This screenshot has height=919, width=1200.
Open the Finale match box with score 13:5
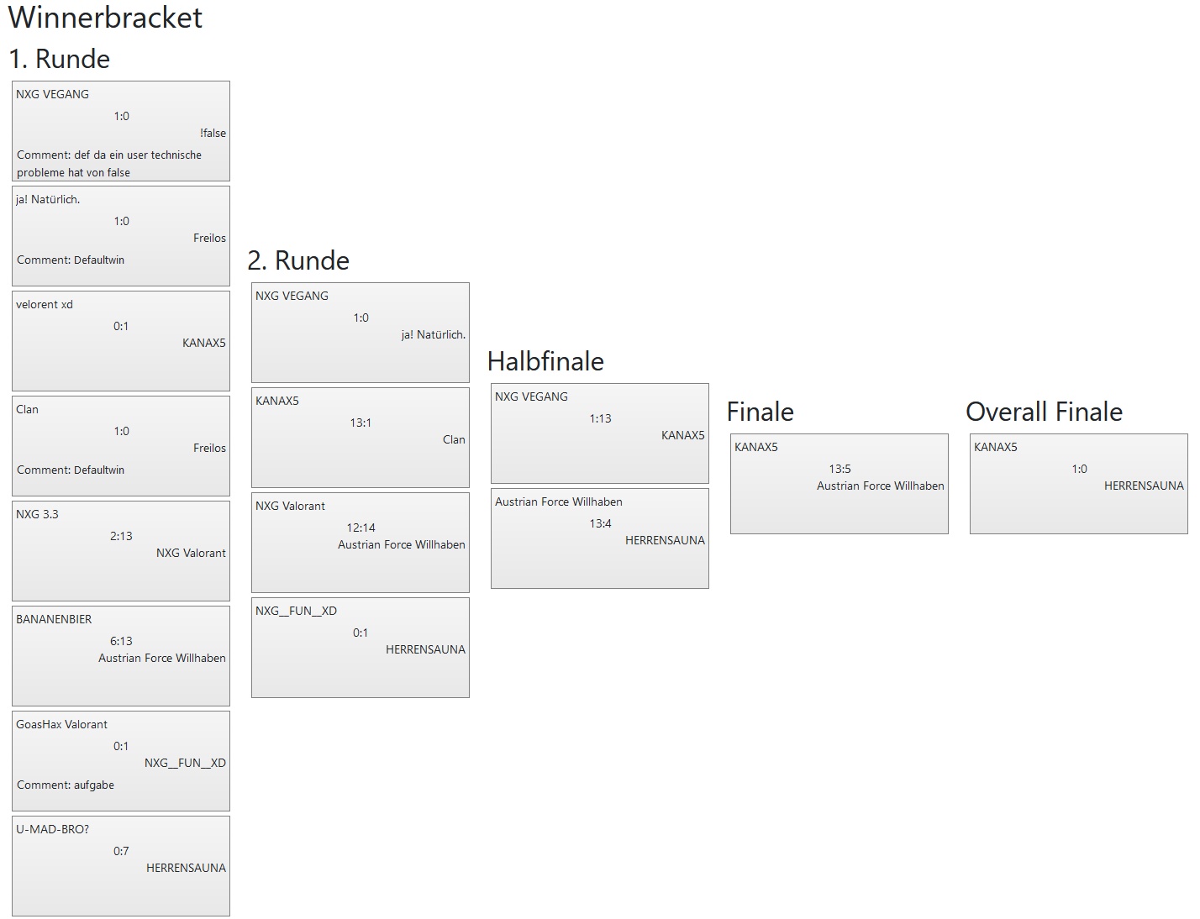pos(839,484)
